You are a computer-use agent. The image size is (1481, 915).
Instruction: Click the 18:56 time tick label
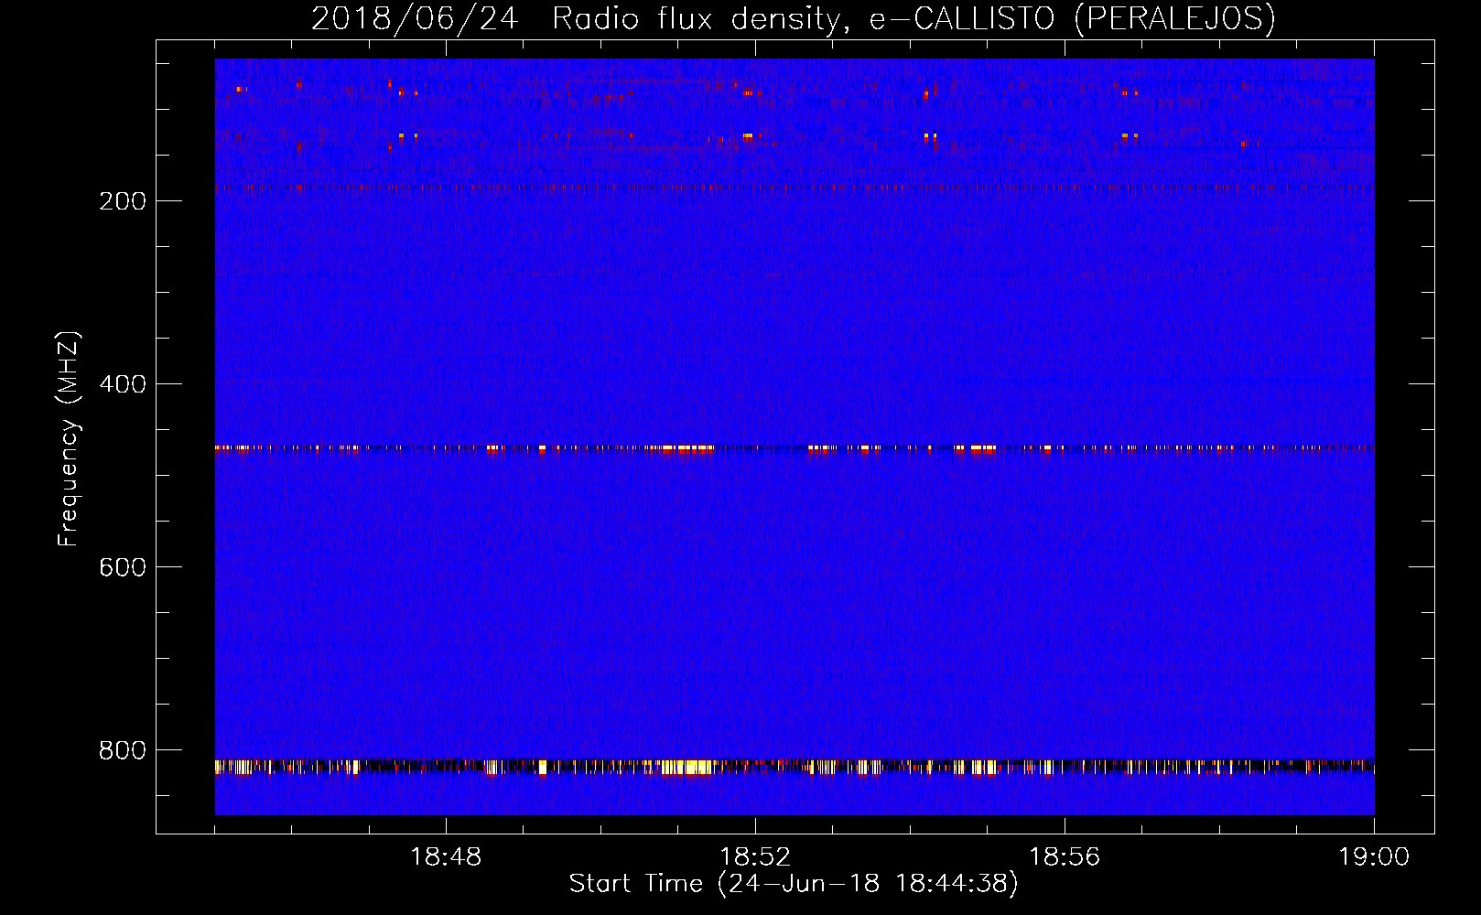click(x=1065, y=857)
